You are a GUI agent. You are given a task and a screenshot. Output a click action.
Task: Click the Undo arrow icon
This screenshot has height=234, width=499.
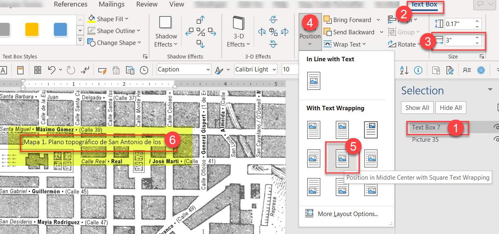52,70
